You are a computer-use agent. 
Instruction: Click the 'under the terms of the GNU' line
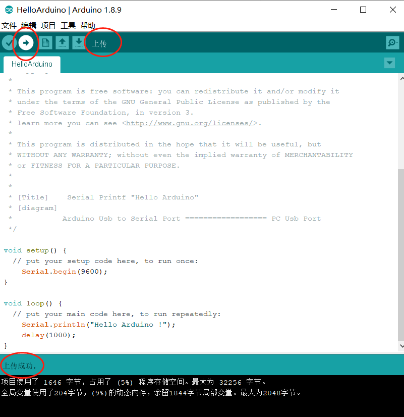(169, 102)
